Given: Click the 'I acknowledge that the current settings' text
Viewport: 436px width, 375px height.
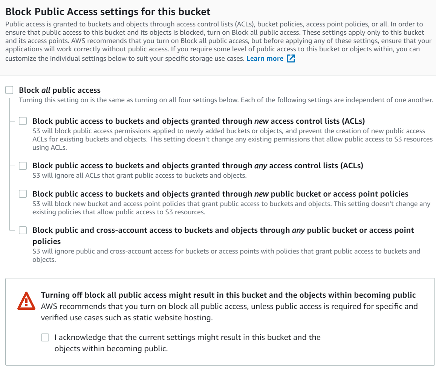Looking at the screenshot, I should point(187,343).
